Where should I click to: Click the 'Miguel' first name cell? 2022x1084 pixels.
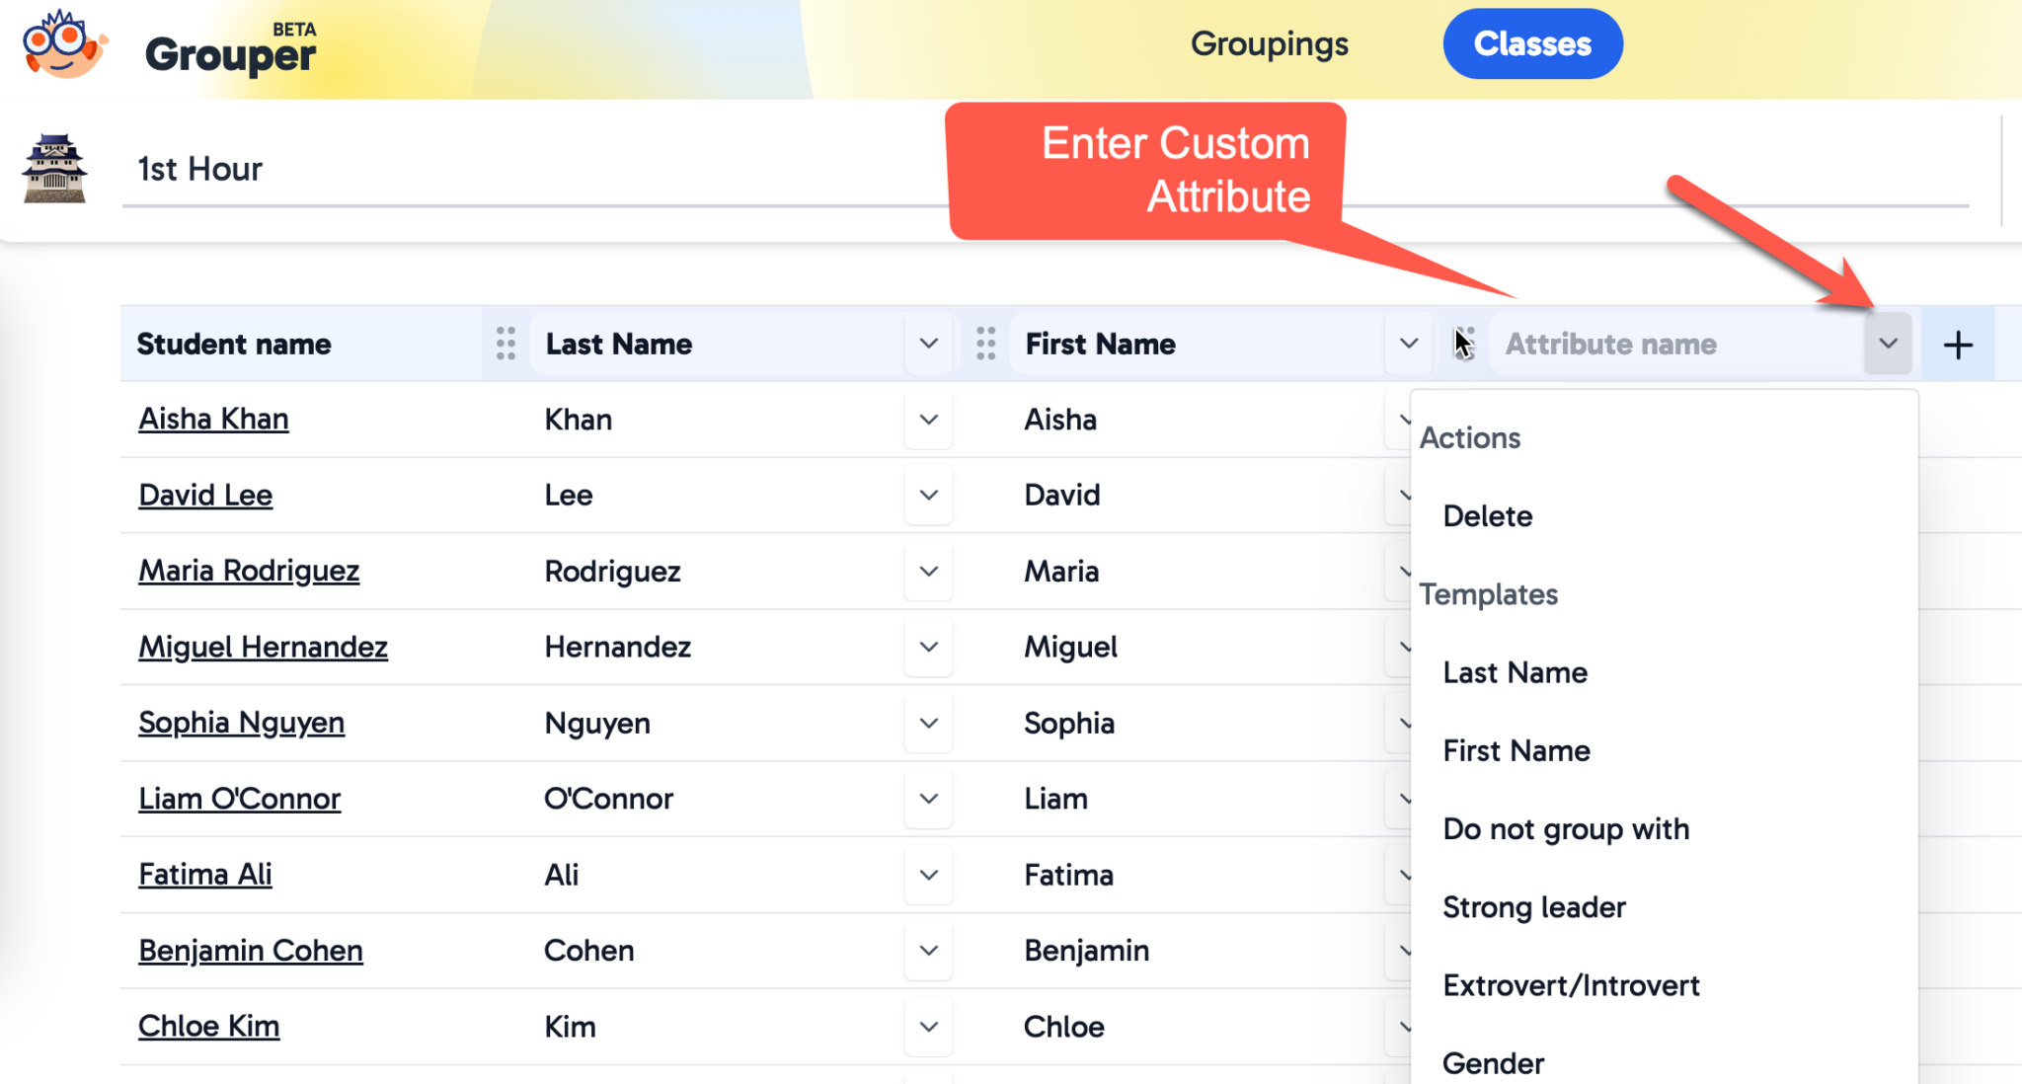point(1071,648)
